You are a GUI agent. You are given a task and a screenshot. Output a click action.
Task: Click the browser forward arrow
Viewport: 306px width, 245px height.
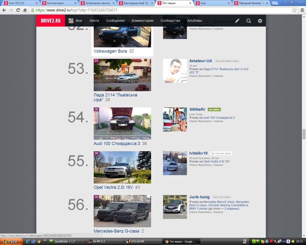pyautogui.click(x=11, y=10)
